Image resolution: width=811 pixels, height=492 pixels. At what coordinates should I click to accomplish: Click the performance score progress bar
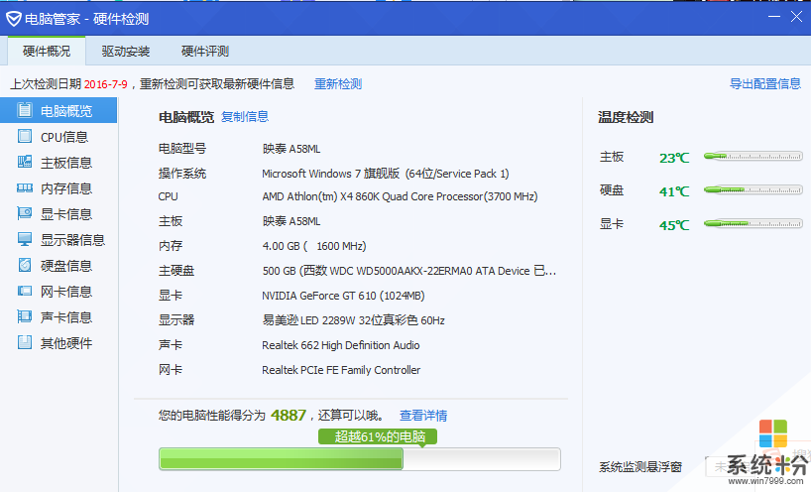(x=360, y=459)
